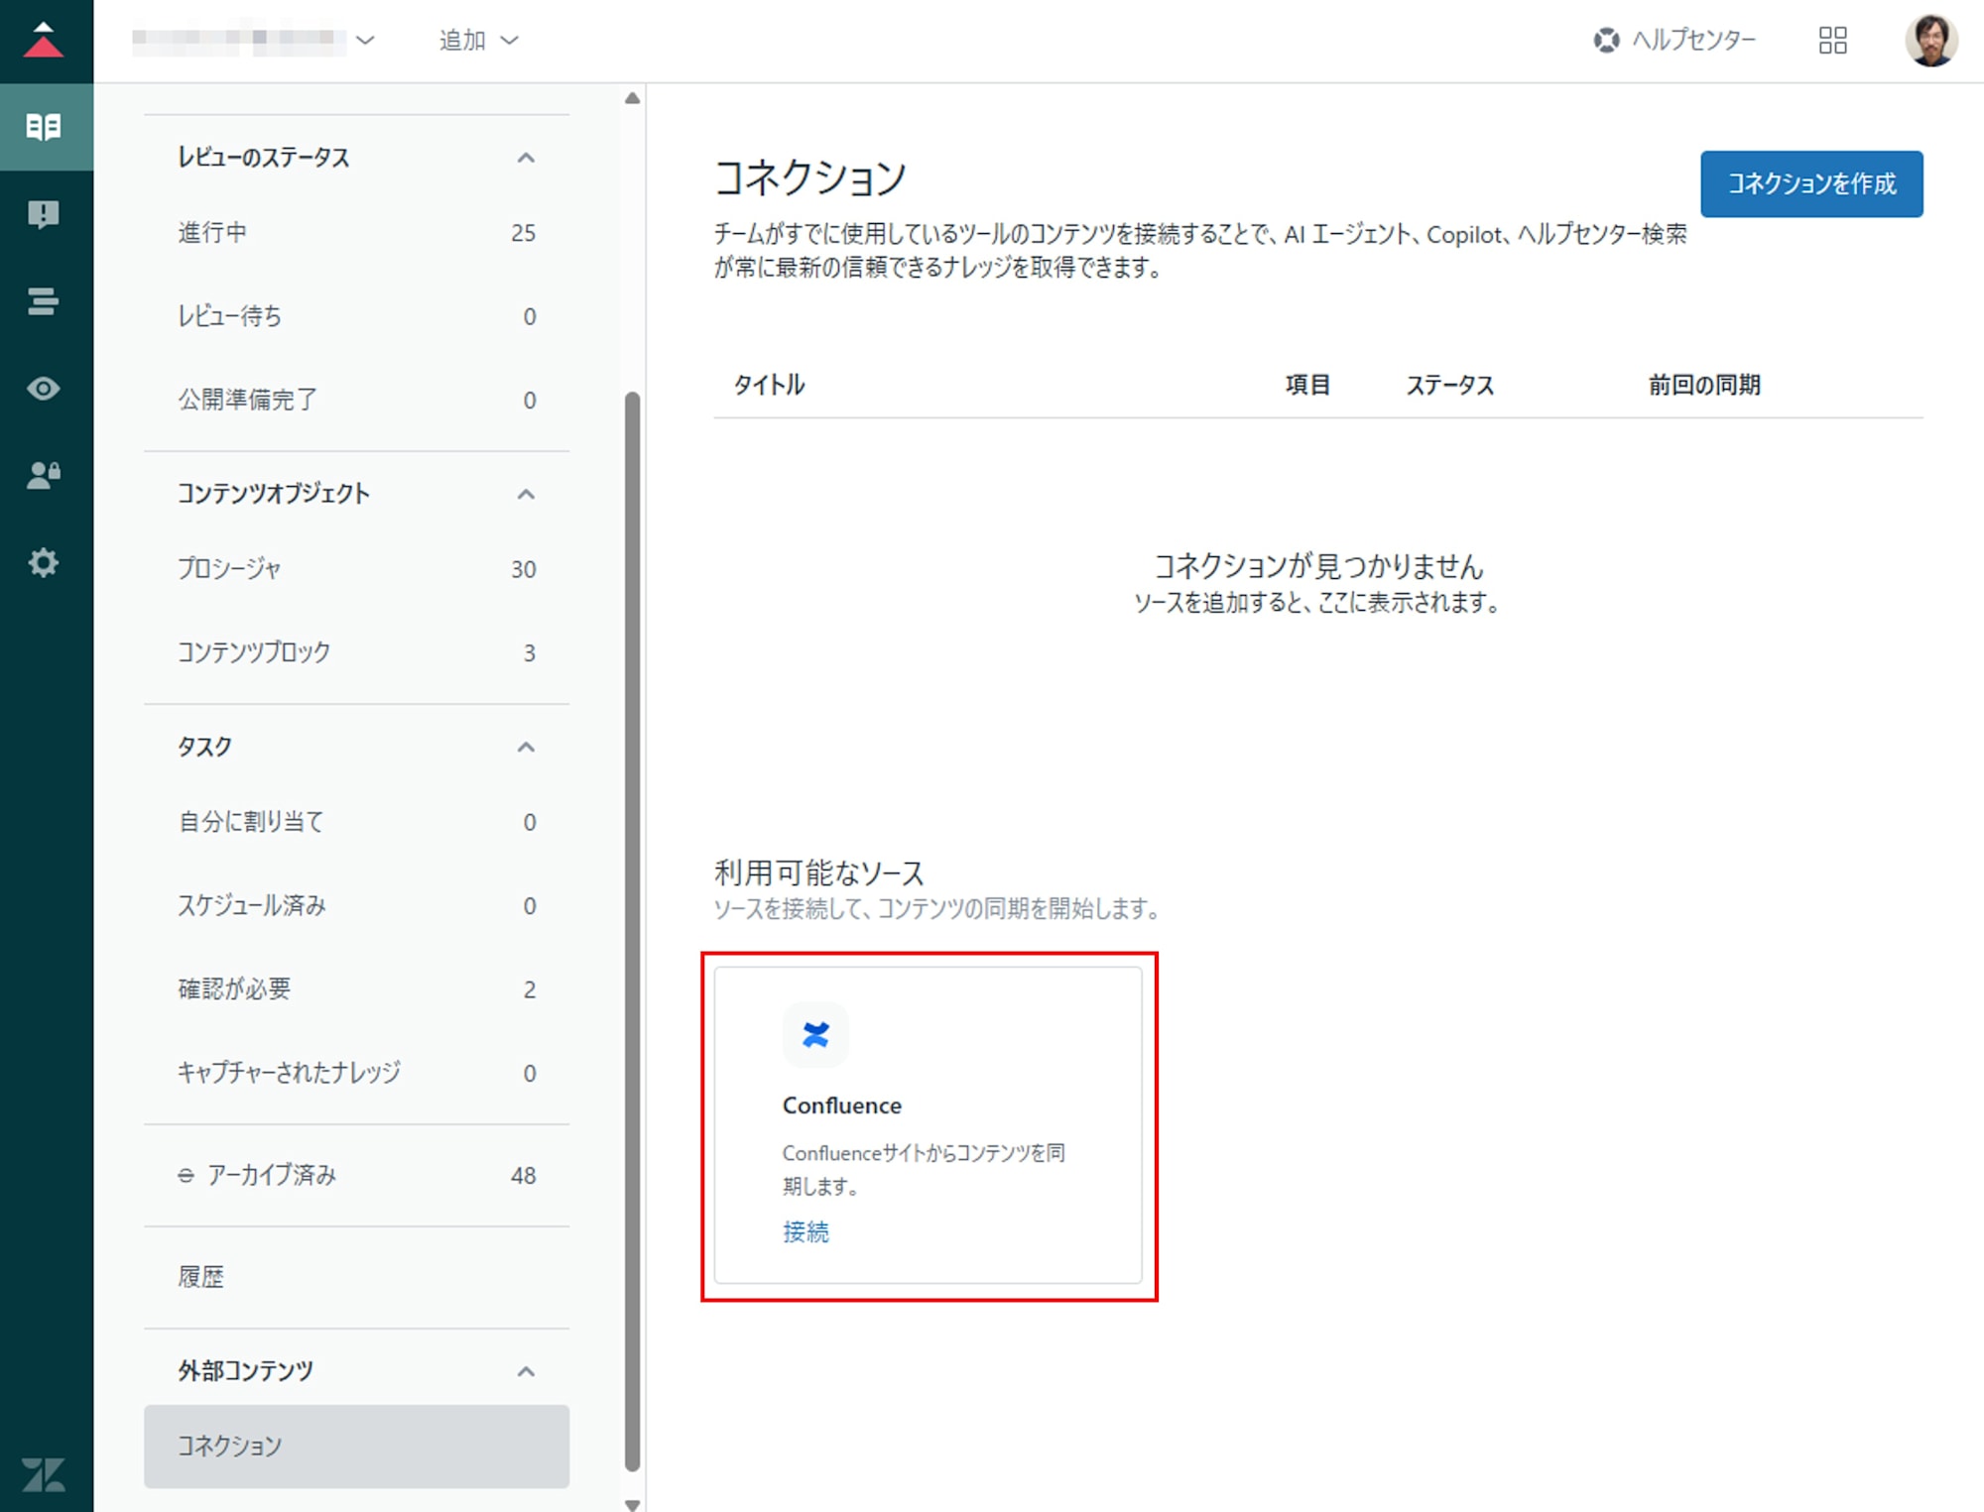Open the 追加 dropdown menu
The image size is (1984, 1512).
(x=478, y=40)
